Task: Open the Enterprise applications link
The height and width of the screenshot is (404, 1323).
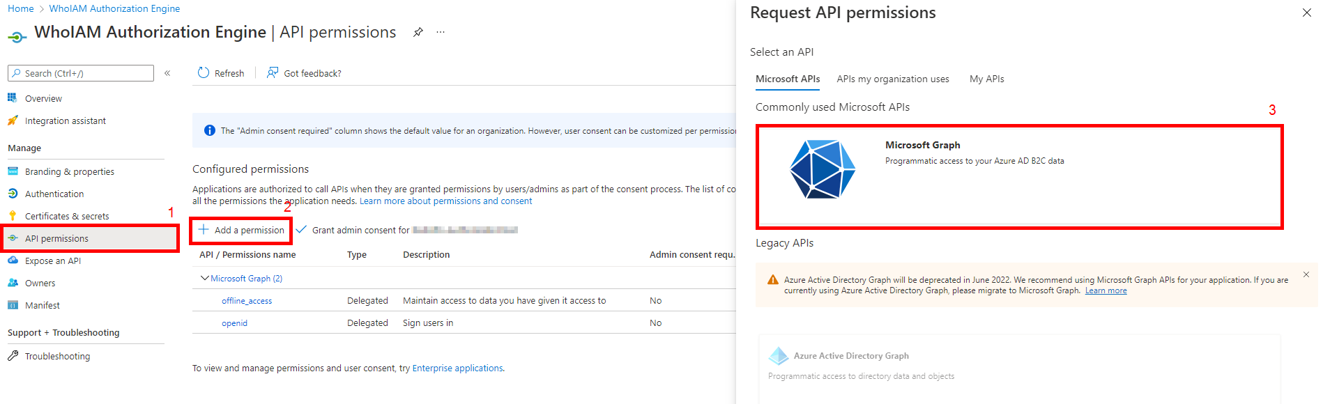Action: [457, 368]
